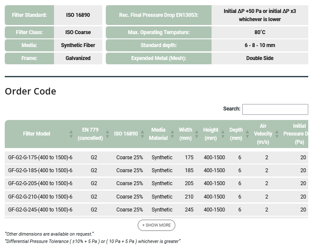Click the GF-G2-G-245-(400 to 1500)-6 model name

pos(40,210)
